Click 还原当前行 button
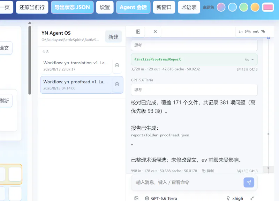279x201 pixels. click(x=32, y=7)
